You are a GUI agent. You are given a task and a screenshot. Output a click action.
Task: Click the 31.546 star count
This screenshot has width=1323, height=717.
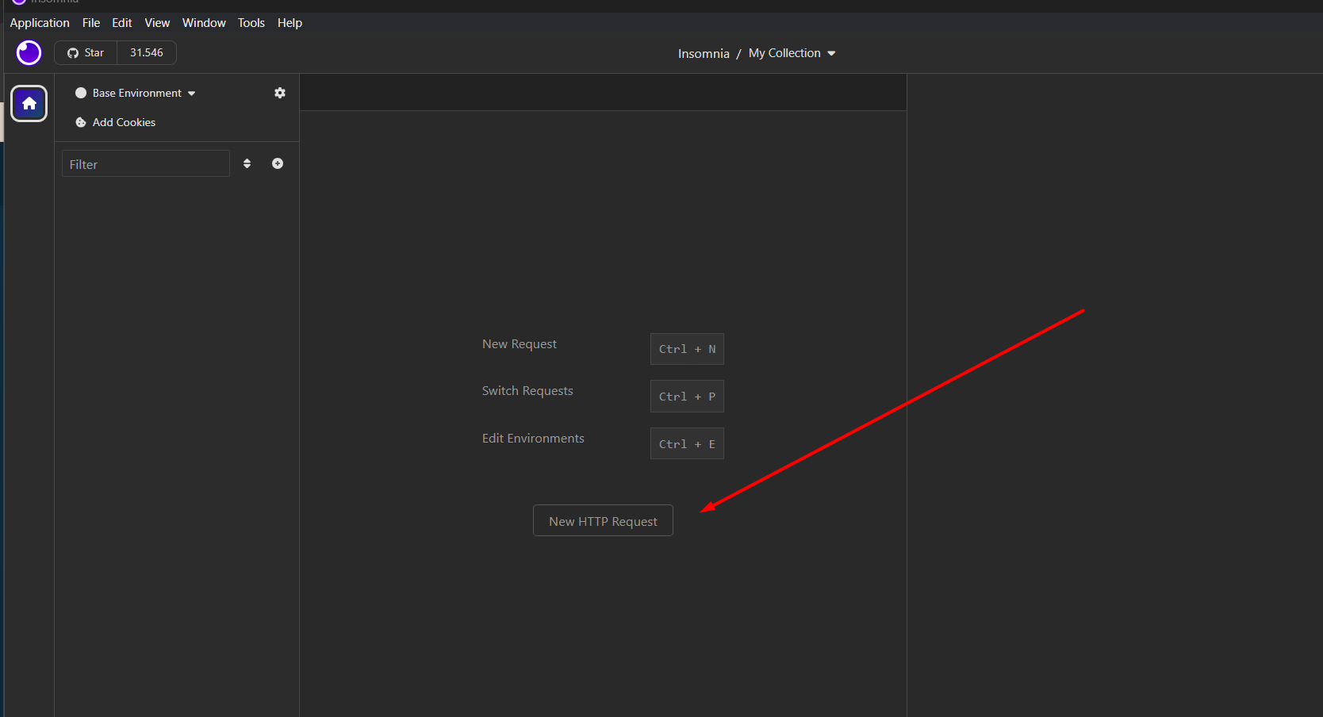[147, 53]
